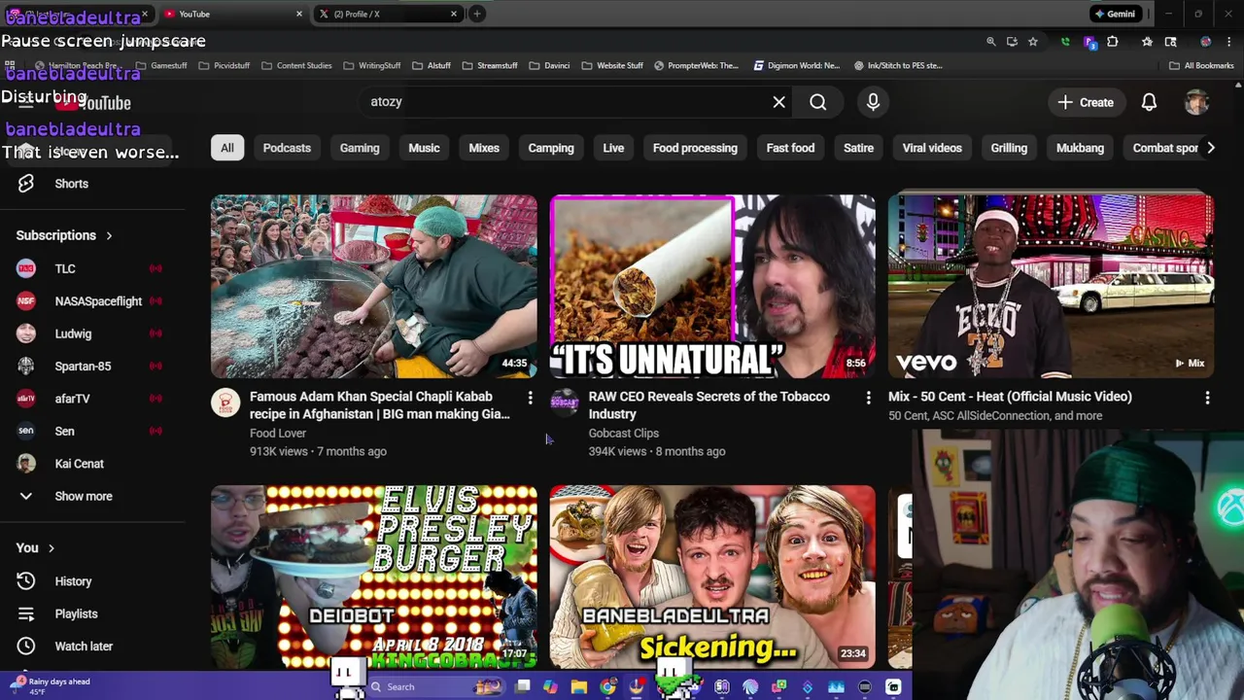Select the Gaming filter chip
The height and width of the screenshot is (700, 1244).
[360, 148]
